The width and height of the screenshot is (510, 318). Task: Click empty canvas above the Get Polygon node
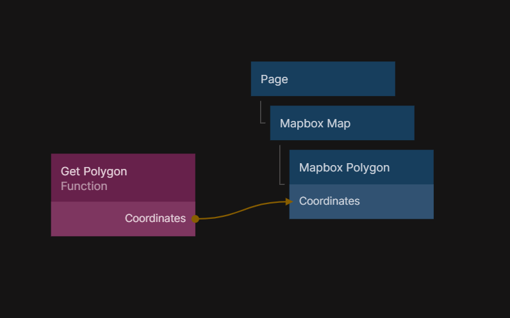pyautogui.click(x=122, y=96)
